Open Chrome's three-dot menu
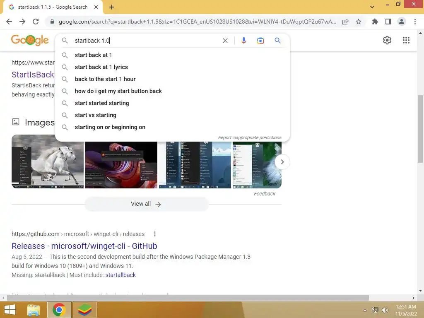This screenshot has width=424, height=318. (x=415, y=22)
